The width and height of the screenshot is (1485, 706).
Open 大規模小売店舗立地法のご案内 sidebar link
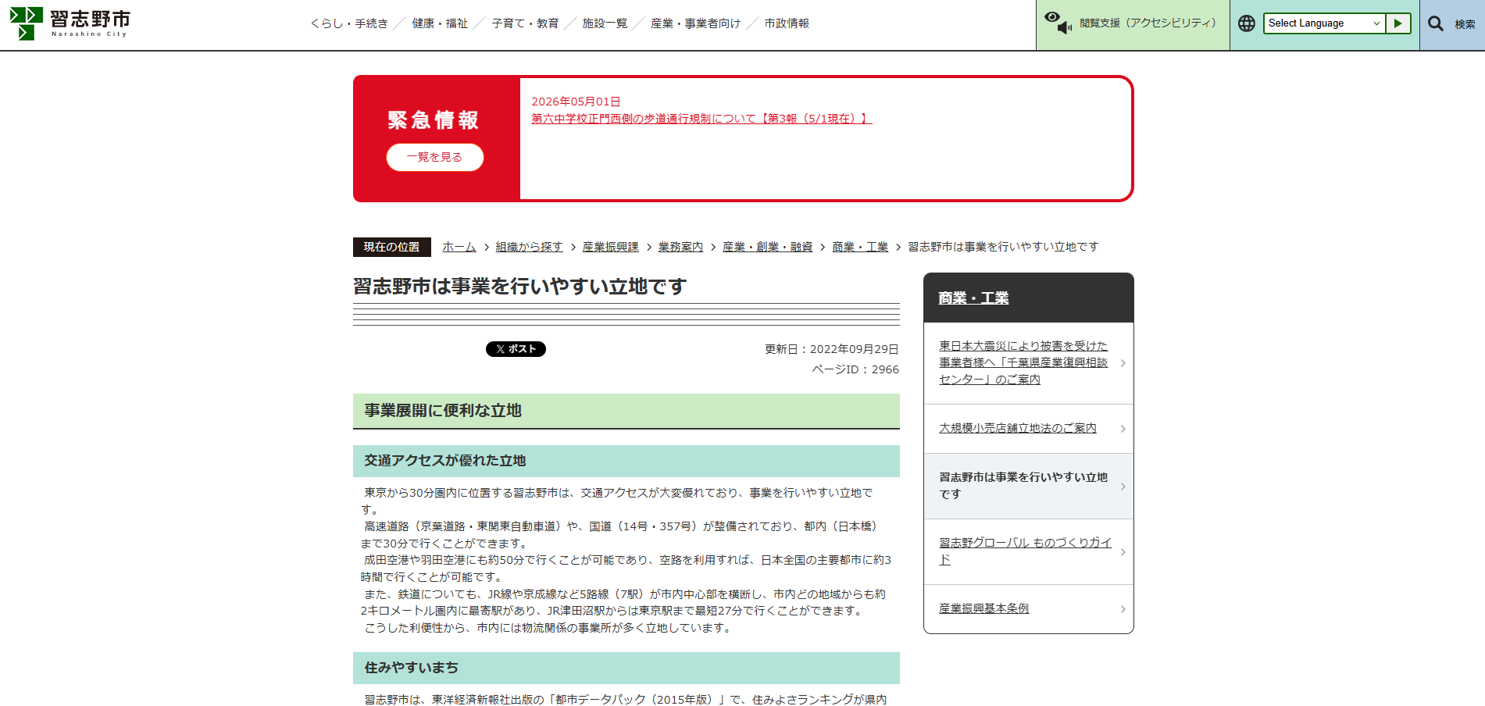1018,428
